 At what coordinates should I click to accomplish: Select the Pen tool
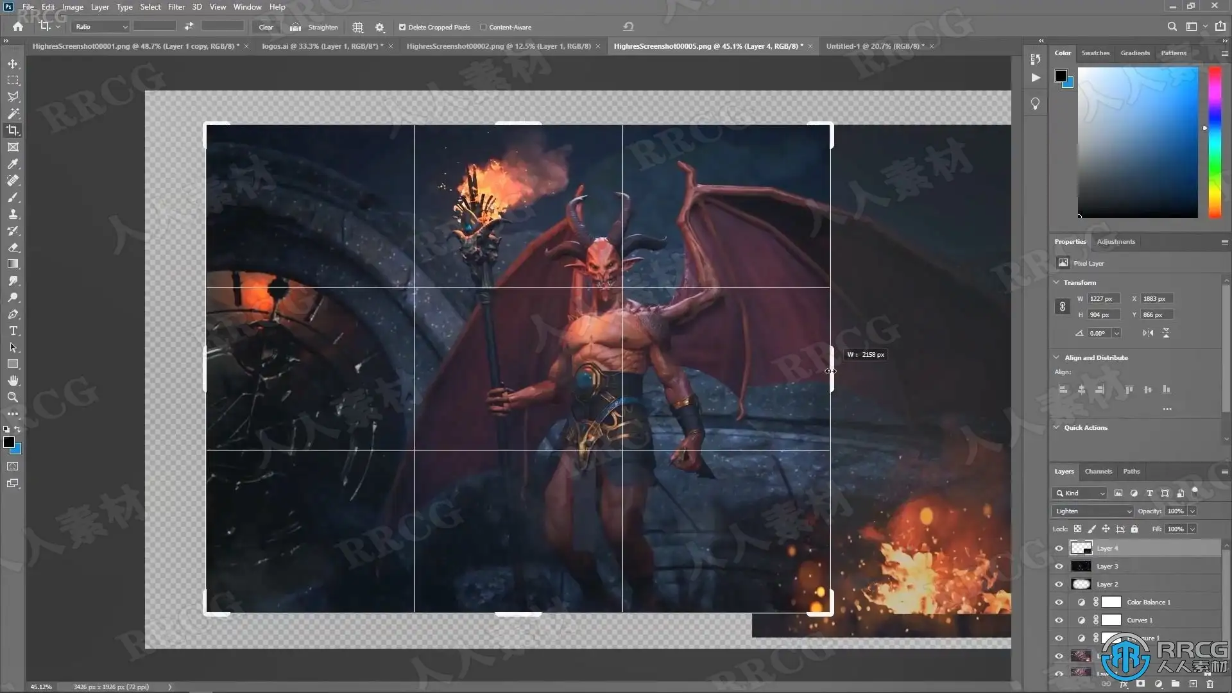(13, 314)
